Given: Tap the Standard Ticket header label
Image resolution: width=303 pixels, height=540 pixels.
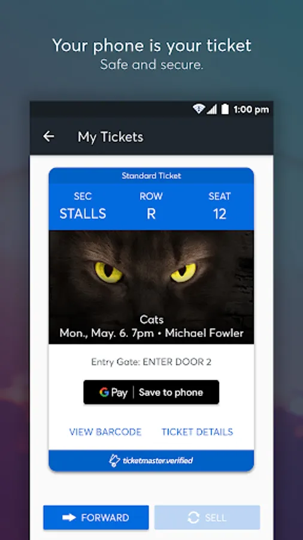Looking at the screenshot, I should 151,176.
